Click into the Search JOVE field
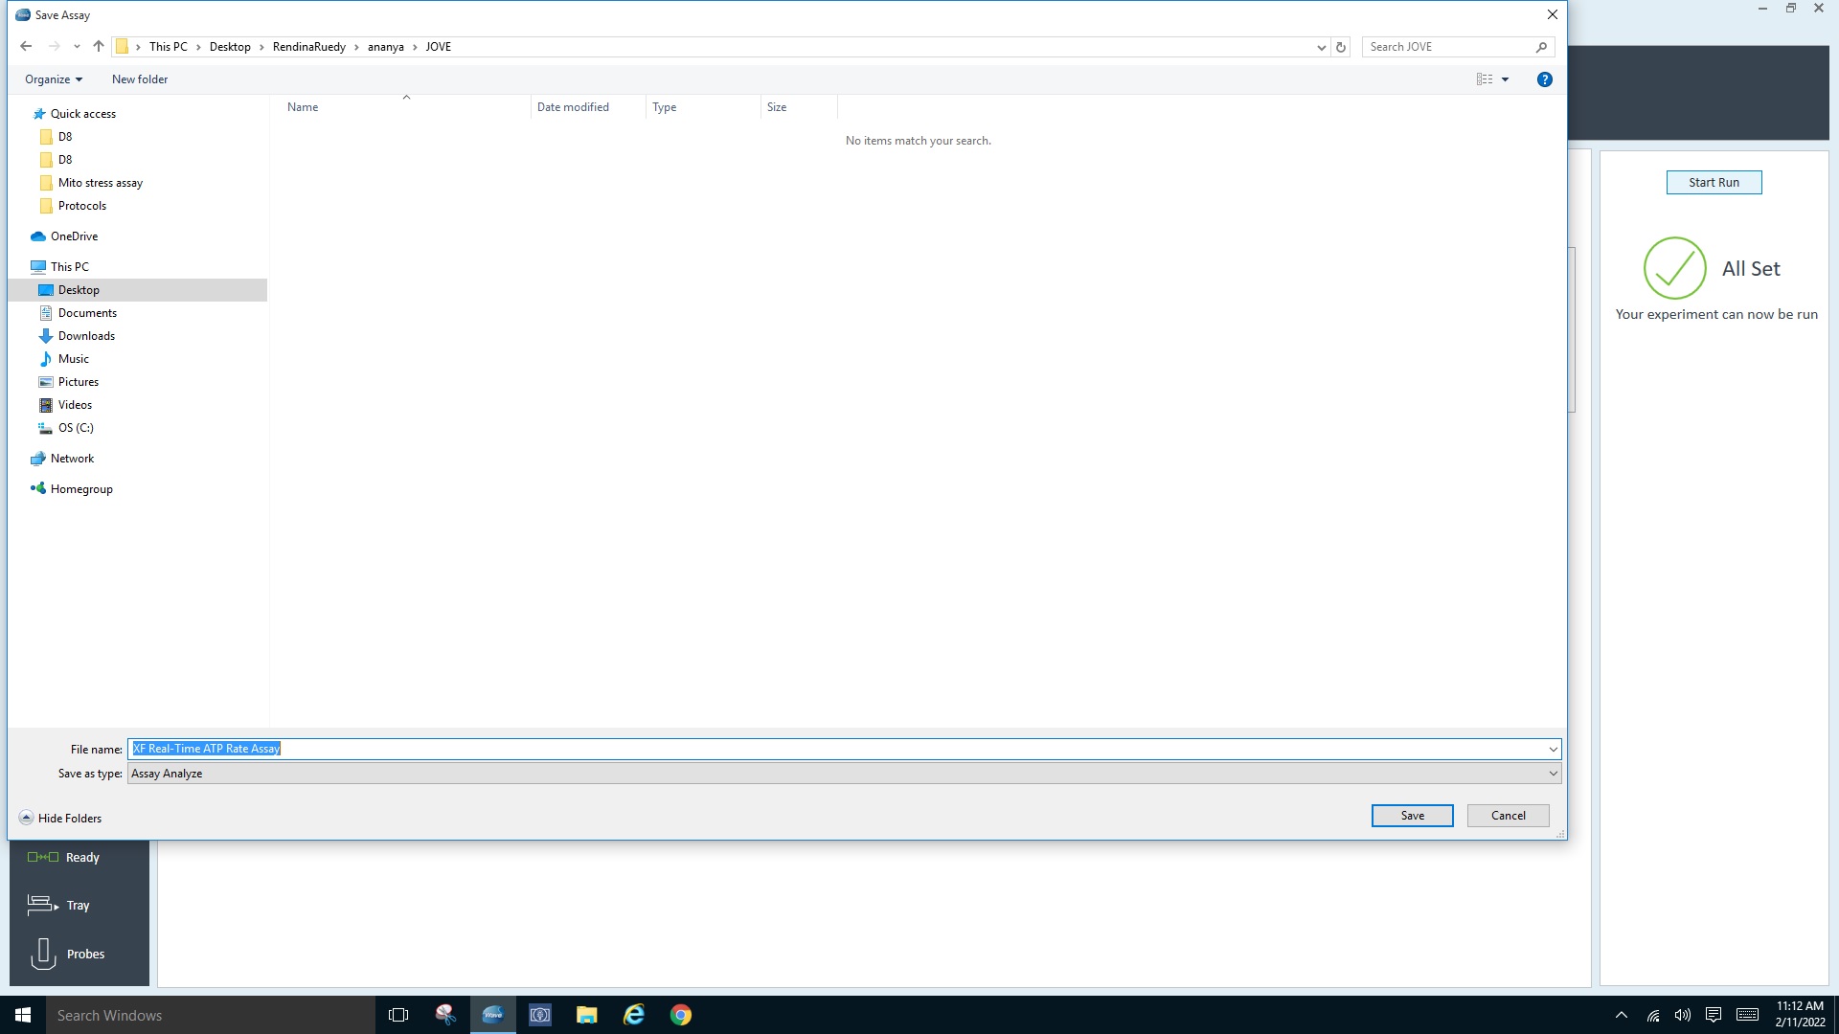 coord(1446,47)
